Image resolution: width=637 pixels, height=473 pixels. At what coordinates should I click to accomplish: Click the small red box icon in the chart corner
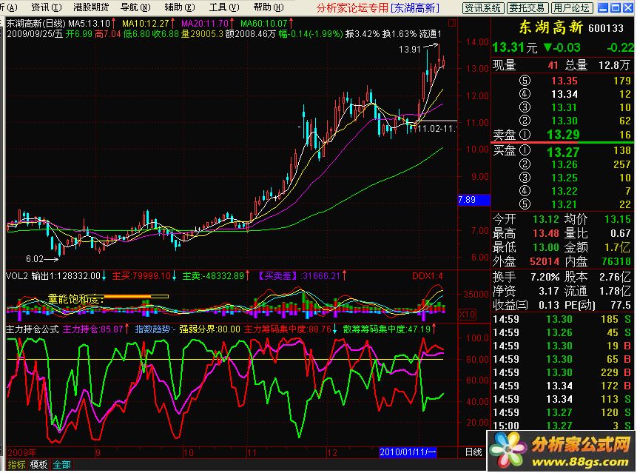click(x=452, y=23)
